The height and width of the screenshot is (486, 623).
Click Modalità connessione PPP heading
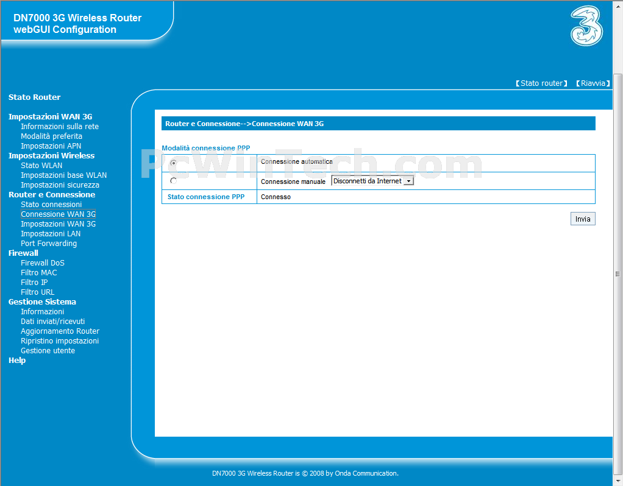tap(206, 148)
